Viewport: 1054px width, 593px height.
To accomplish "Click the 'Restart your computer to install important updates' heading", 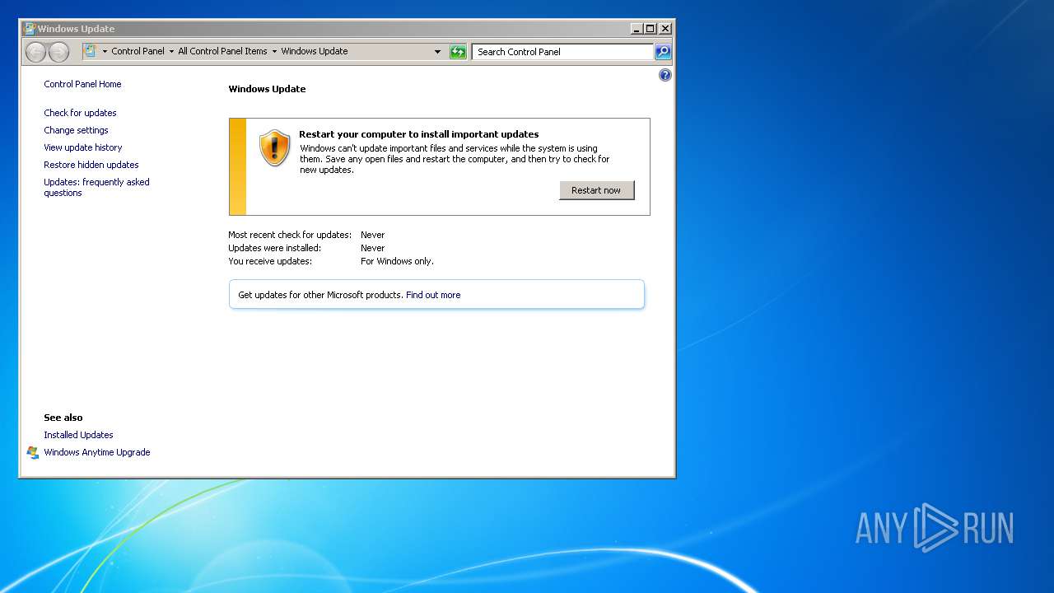I will point(418,134).
